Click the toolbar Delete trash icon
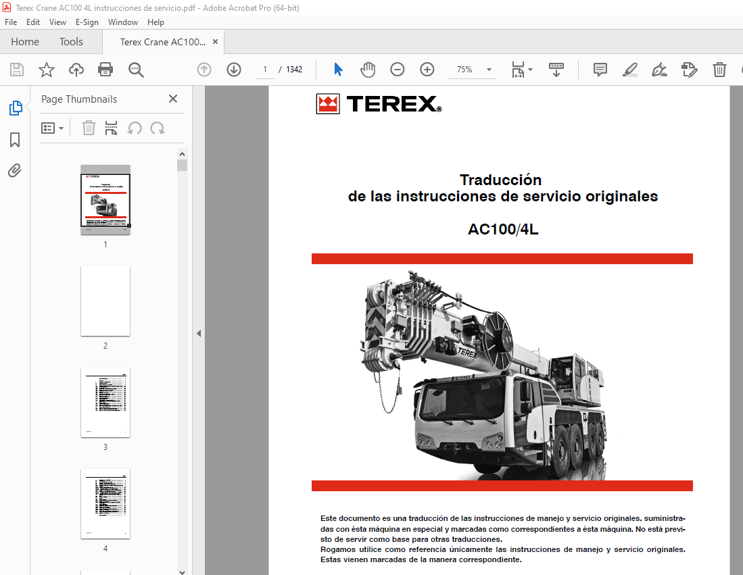The image size is (743, 575). [x=719, y=70]
